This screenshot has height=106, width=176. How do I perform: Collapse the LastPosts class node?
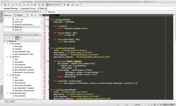pos(7,57)
